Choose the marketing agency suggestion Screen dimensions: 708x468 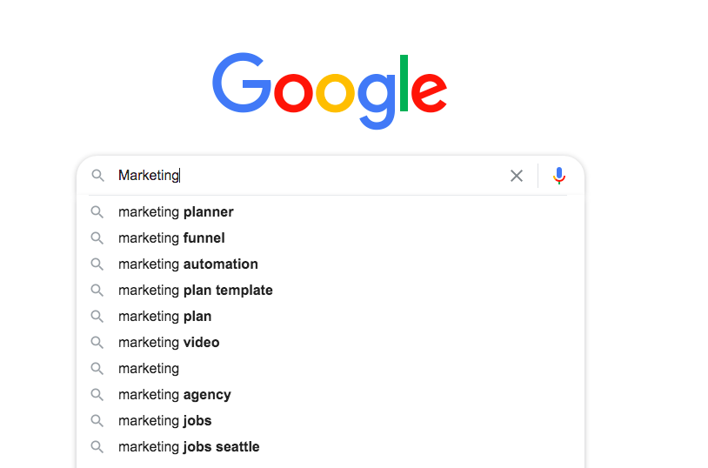click(x=331, y=395)
